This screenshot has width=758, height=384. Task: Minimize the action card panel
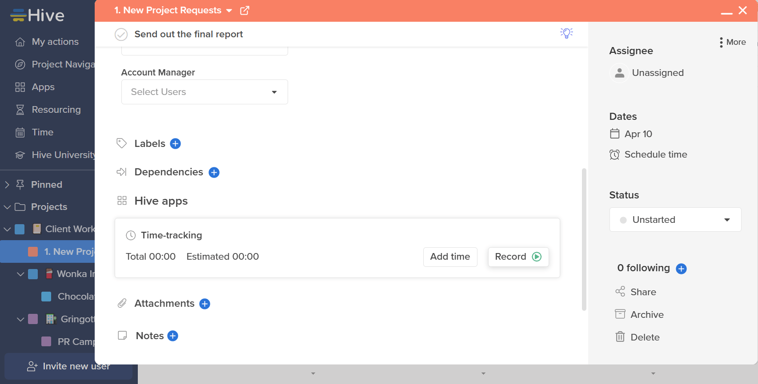(727, 13)
